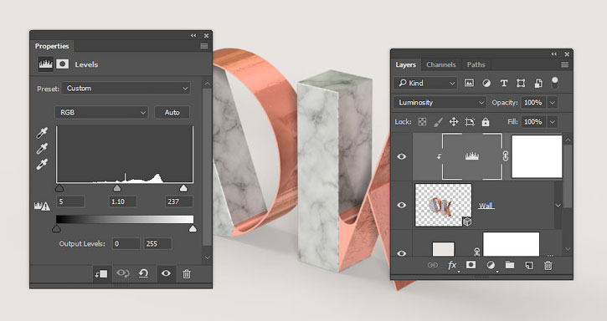Hide the Wall layer
Screen dimensions: 607x321
(401, 205)
